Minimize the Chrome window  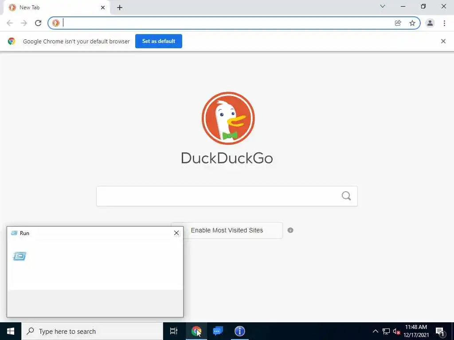coord(403,6)
